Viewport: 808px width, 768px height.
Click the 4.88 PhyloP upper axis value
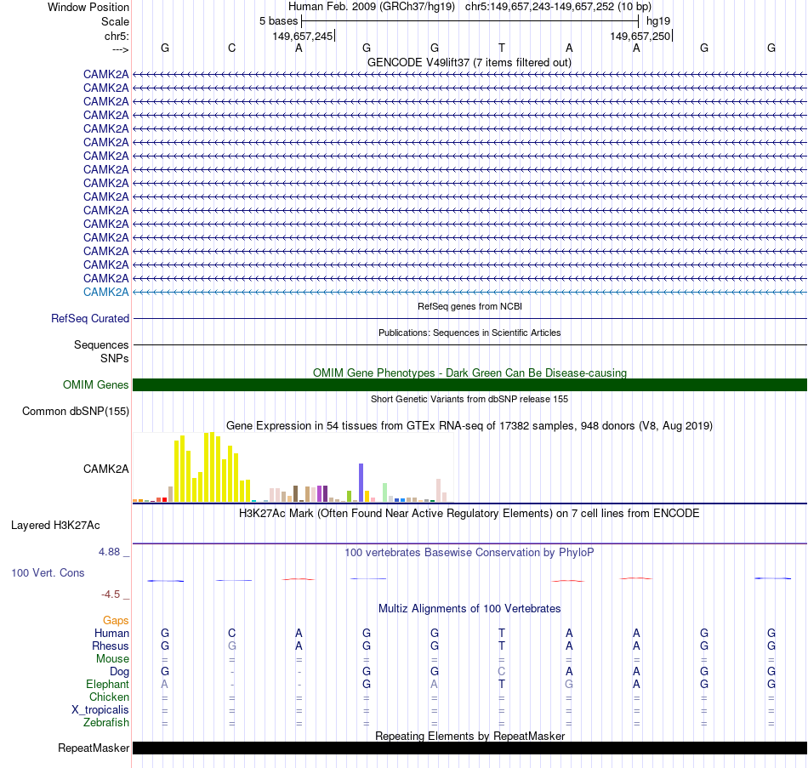tap(109, 552)
